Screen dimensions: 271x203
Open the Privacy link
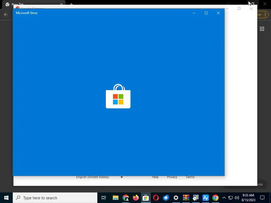pyautogui.click(x=172, y=177)
